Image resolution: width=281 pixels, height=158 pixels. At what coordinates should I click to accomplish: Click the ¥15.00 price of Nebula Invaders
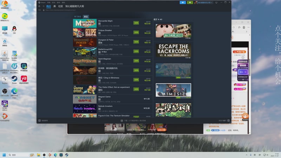point(146,108)
